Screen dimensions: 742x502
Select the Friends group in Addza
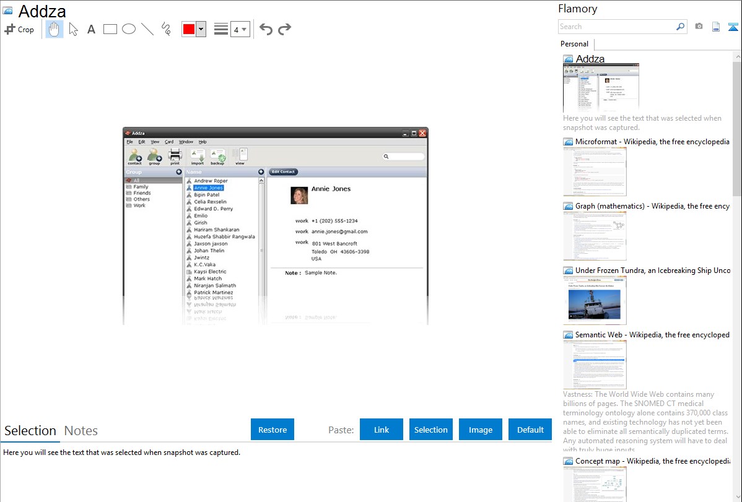142,193
